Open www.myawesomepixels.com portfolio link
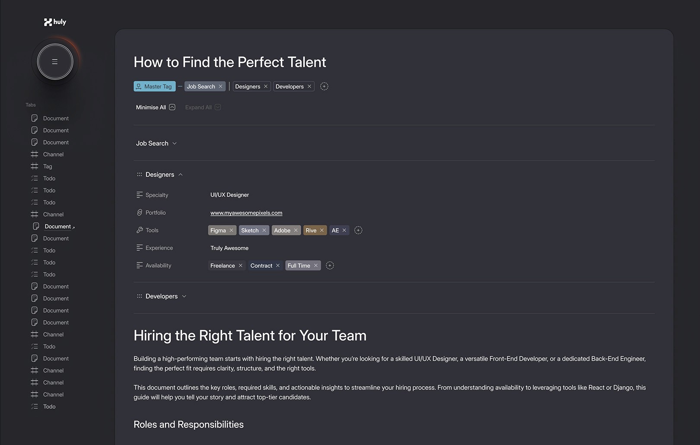 click(x=246, y=213)
